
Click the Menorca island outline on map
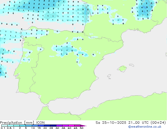132,65
